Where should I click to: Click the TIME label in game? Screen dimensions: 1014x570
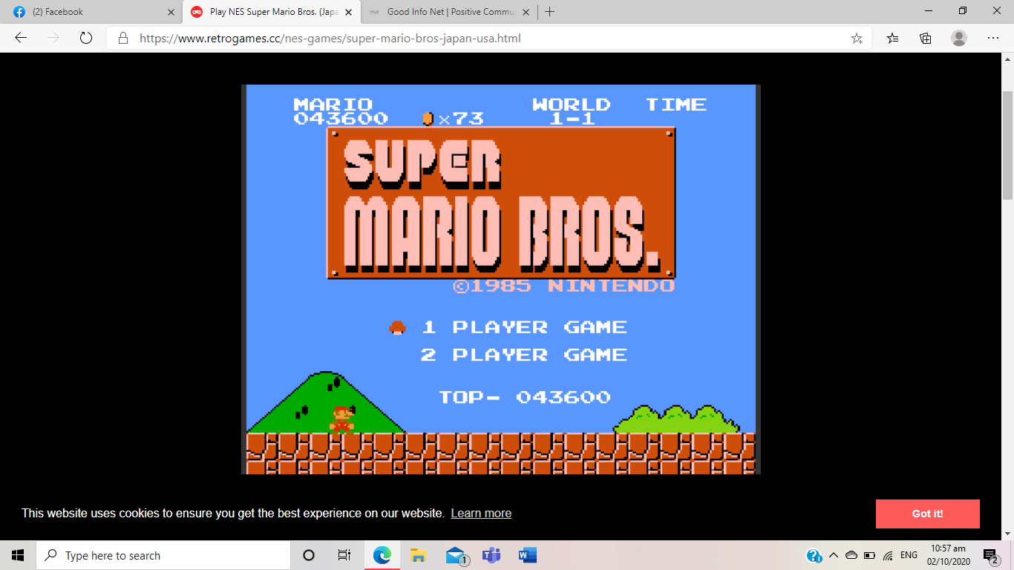tap(676, 105)
